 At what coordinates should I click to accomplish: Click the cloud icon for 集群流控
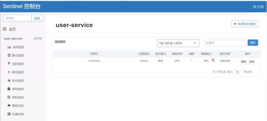[9, 106]
